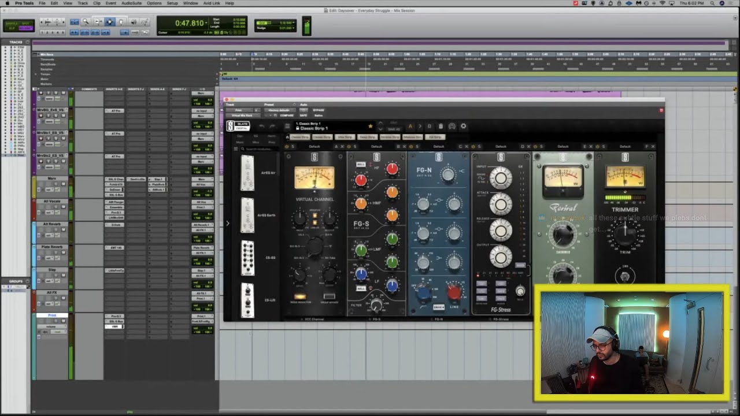Click the undo arrow in Virtual Mix Rack

coord(262,126)
